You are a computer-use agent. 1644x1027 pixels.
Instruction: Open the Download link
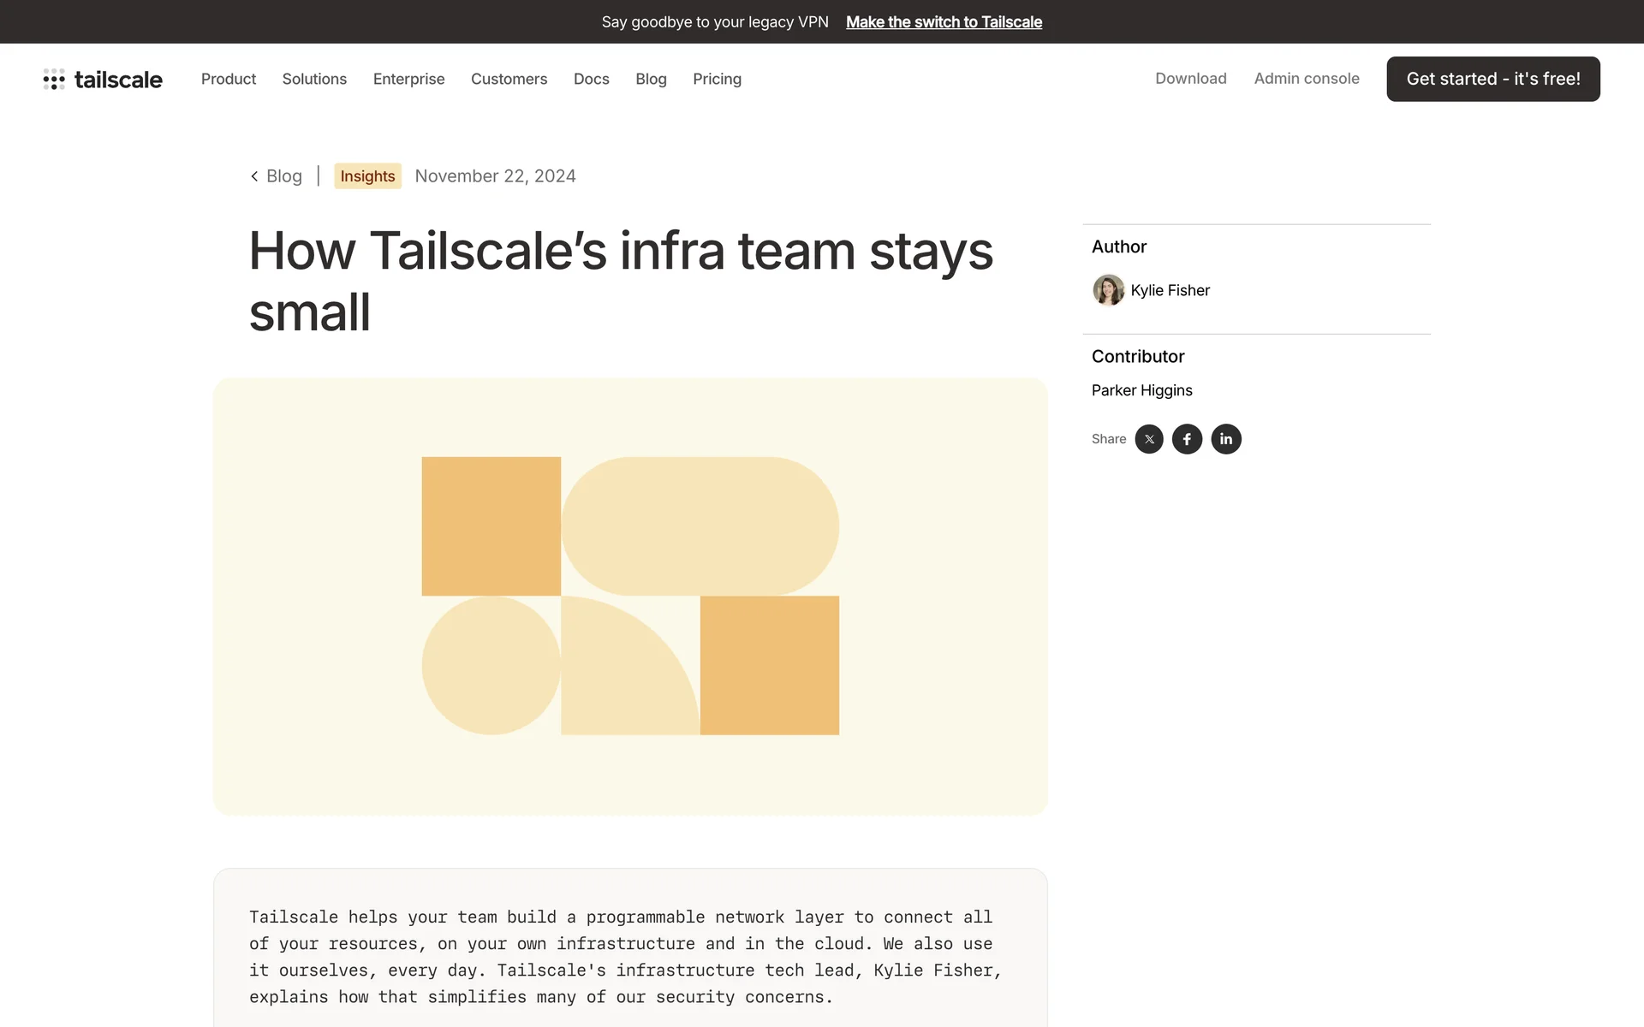pyautogui.click(x=1190, y=79)
